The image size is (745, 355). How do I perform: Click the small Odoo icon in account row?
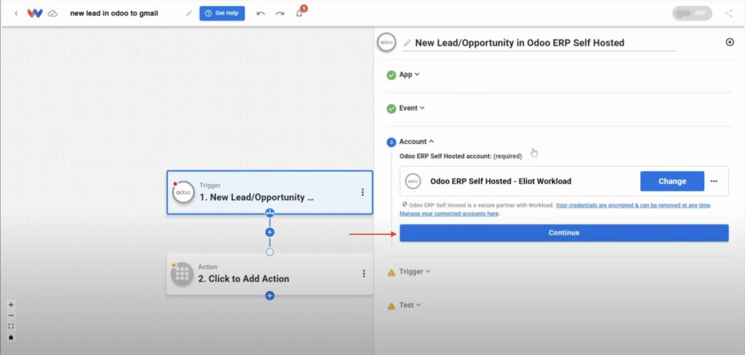[413, 181]
